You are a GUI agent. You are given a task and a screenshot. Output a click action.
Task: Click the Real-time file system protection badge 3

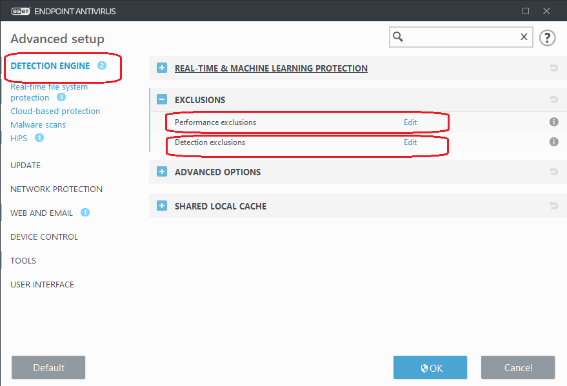click(61, 97)
